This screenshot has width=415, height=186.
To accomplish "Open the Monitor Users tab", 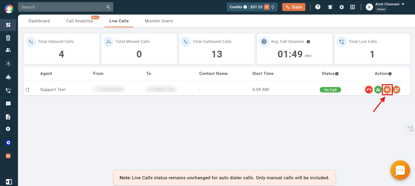I will point(159,21).
